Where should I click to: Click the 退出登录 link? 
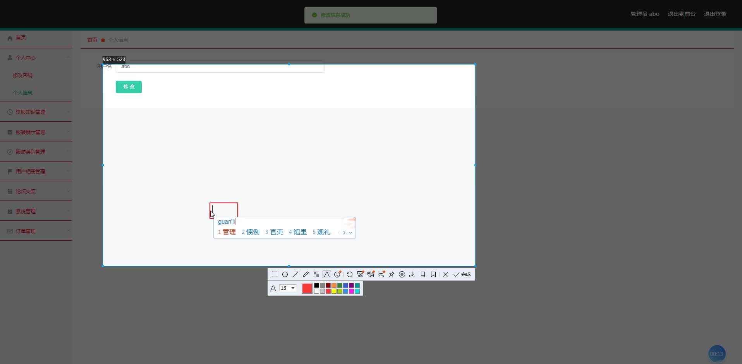715,14
